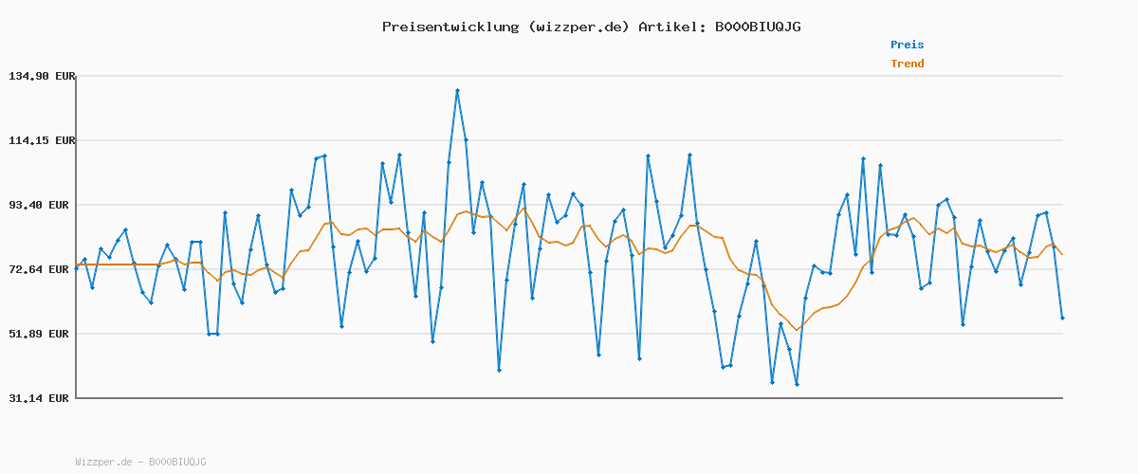Click the article number B000BIUQJG in title
This screenshot has height=474, width=1138.
pos(758,27)
